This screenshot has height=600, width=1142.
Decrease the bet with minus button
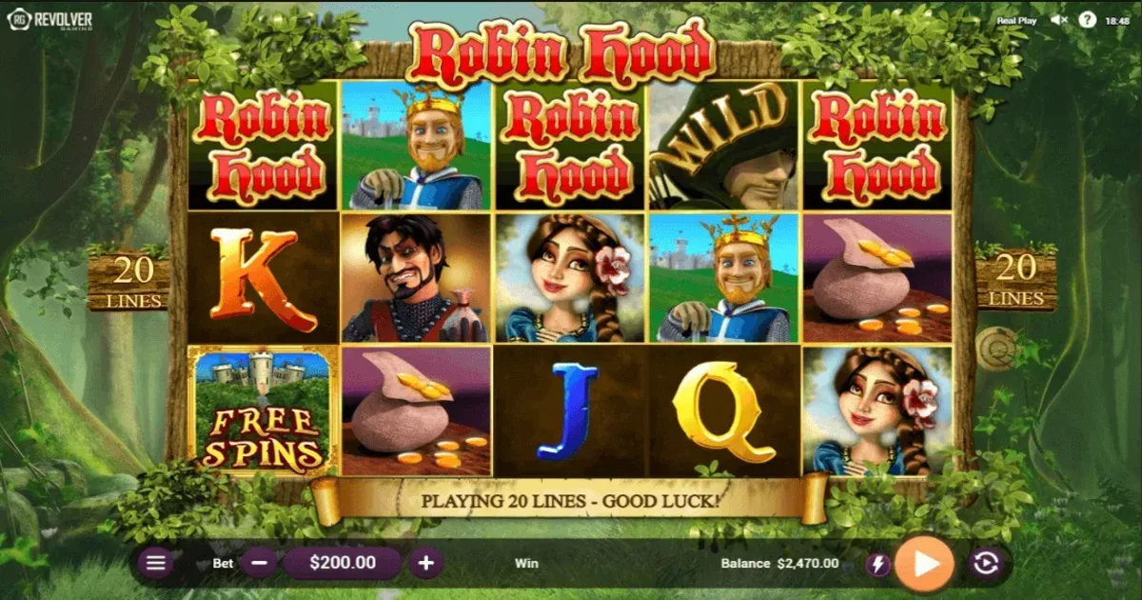(259, 563)
